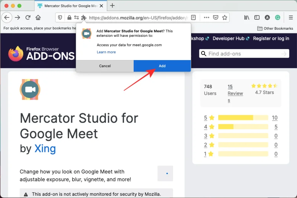Save page to Pocket
This screenshot has height=198, width=297.
pyautogui.click(x=215, y=17)
